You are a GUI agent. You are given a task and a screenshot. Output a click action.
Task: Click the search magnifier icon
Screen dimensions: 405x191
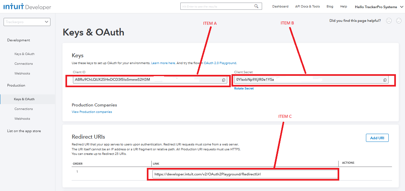pos(257,6)
